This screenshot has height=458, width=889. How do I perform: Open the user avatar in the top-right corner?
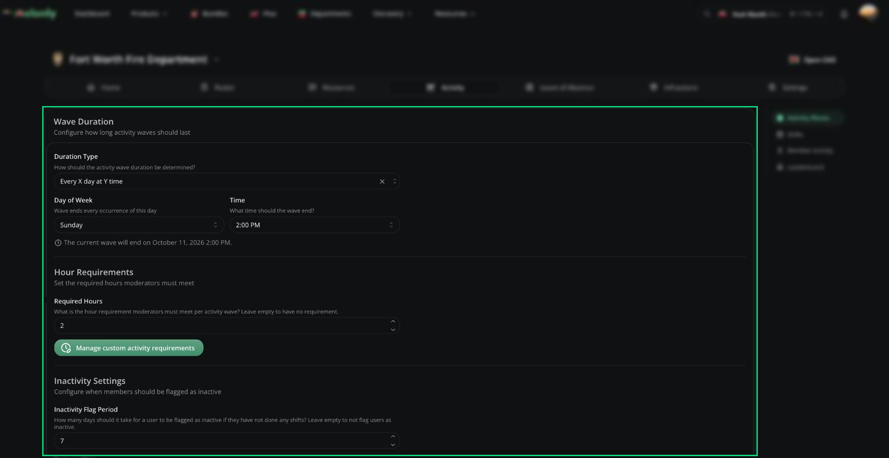(x=868, y=13)
